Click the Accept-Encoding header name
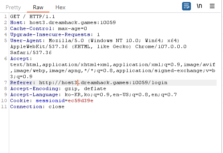The height and width of the screenshot is (153, 223). 34,89
